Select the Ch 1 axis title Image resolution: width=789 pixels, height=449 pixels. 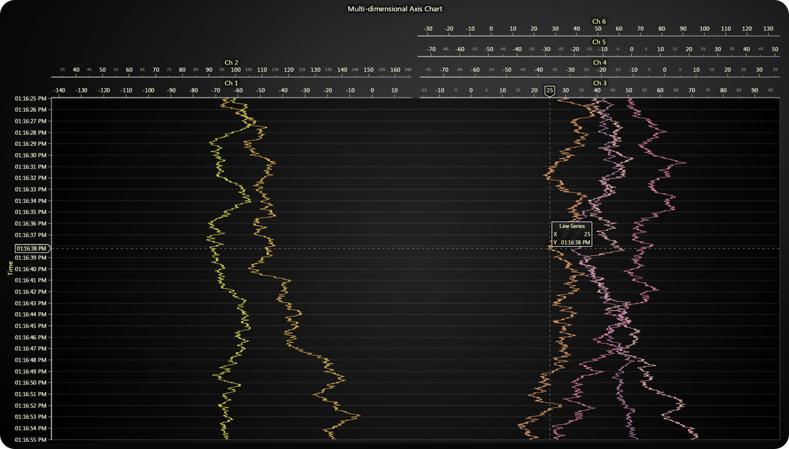pos(231,83)
